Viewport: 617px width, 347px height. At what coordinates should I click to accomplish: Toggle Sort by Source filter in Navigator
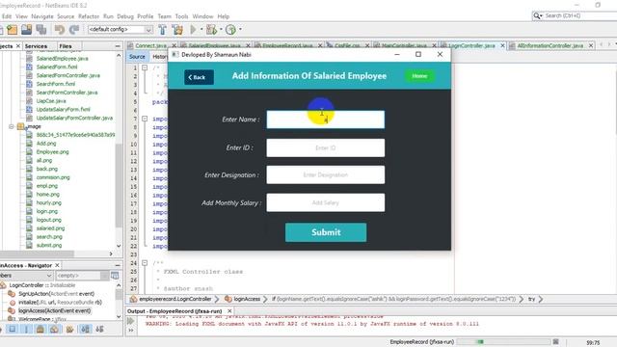(99, 330)
